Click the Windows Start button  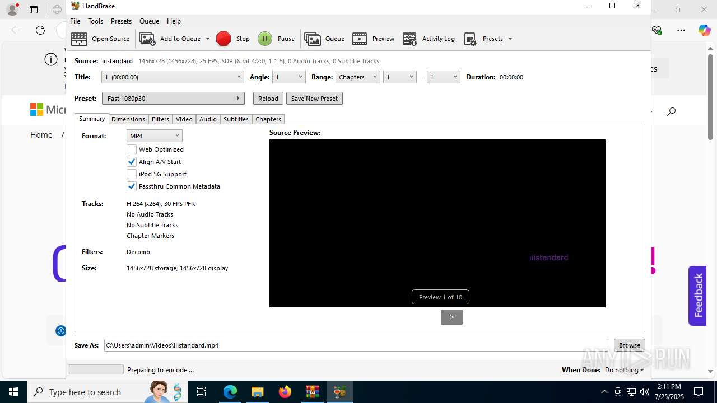[13, 392]
